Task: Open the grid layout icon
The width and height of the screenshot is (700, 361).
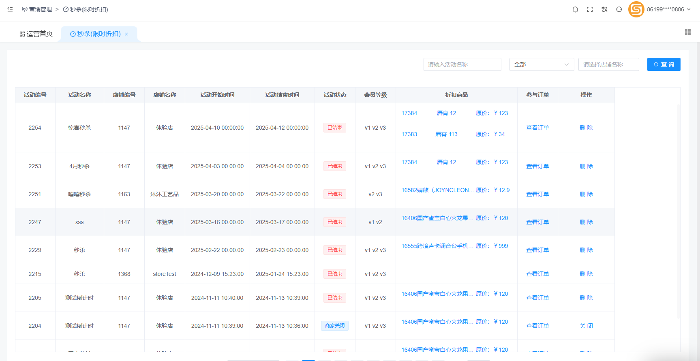Action: [x=687, y=32]
